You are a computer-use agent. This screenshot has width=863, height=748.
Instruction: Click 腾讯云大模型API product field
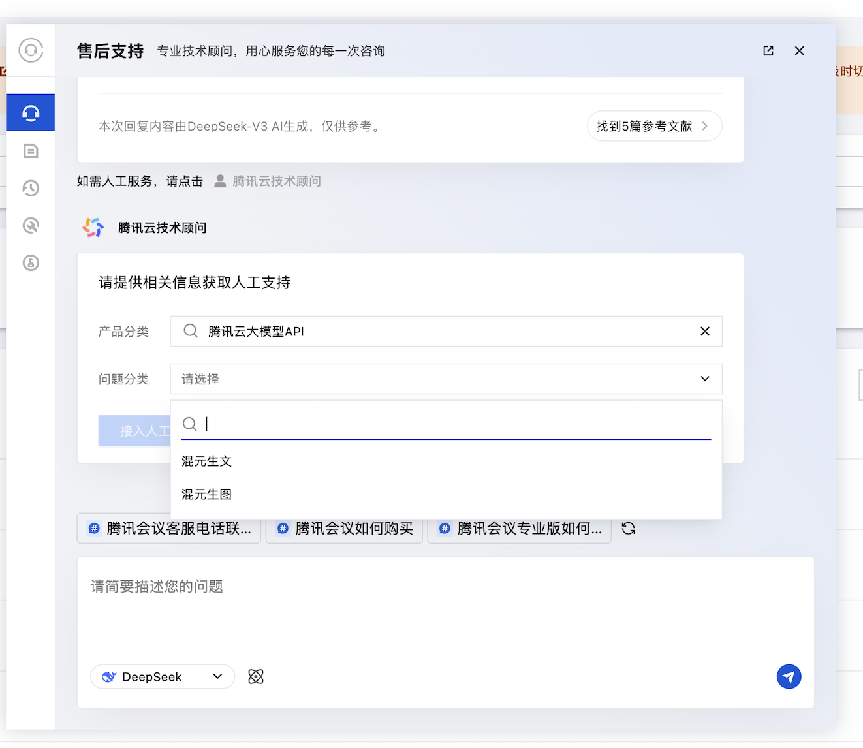(x=446, y=331)
